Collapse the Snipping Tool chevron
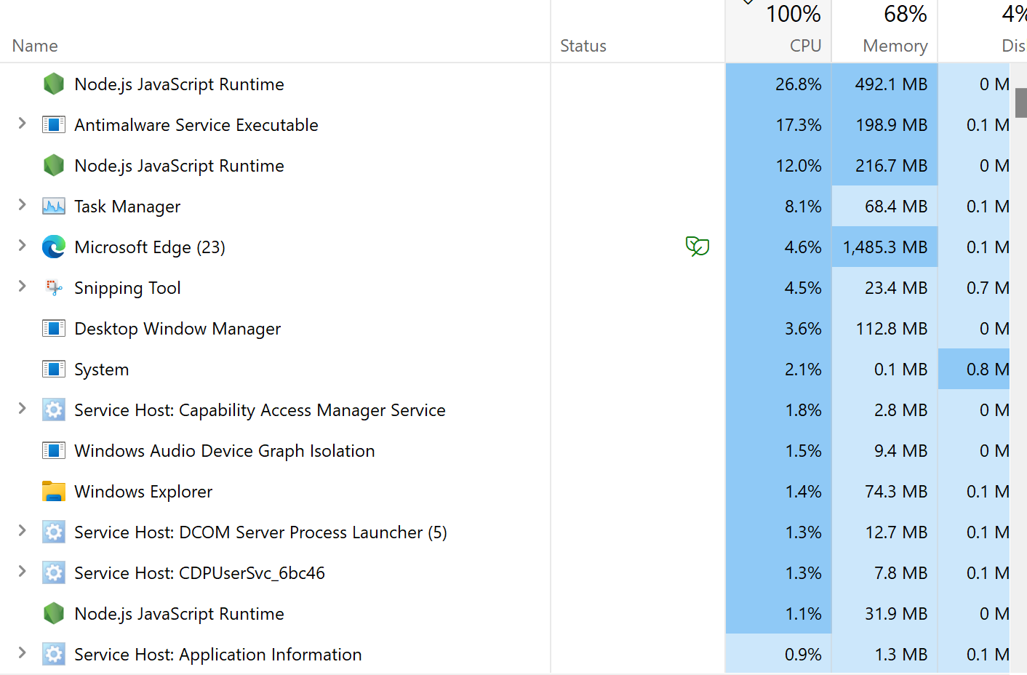The width and height of the screenshot is (1027, 675). (22, 287)
